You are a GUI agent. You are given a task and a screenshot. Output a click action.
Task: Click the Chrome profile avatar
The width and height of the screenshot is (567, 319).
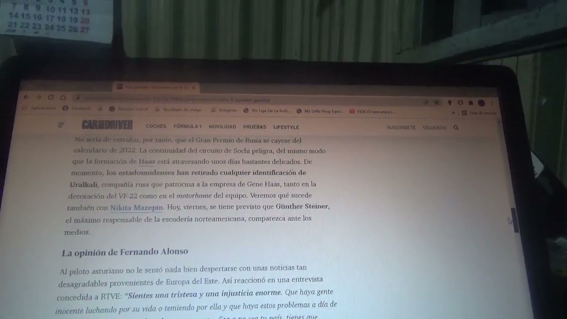(x=482, y=103)
